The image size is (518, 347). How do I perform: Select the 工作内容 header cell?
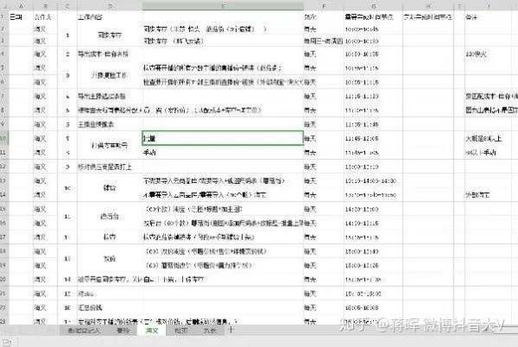(109, 16)
